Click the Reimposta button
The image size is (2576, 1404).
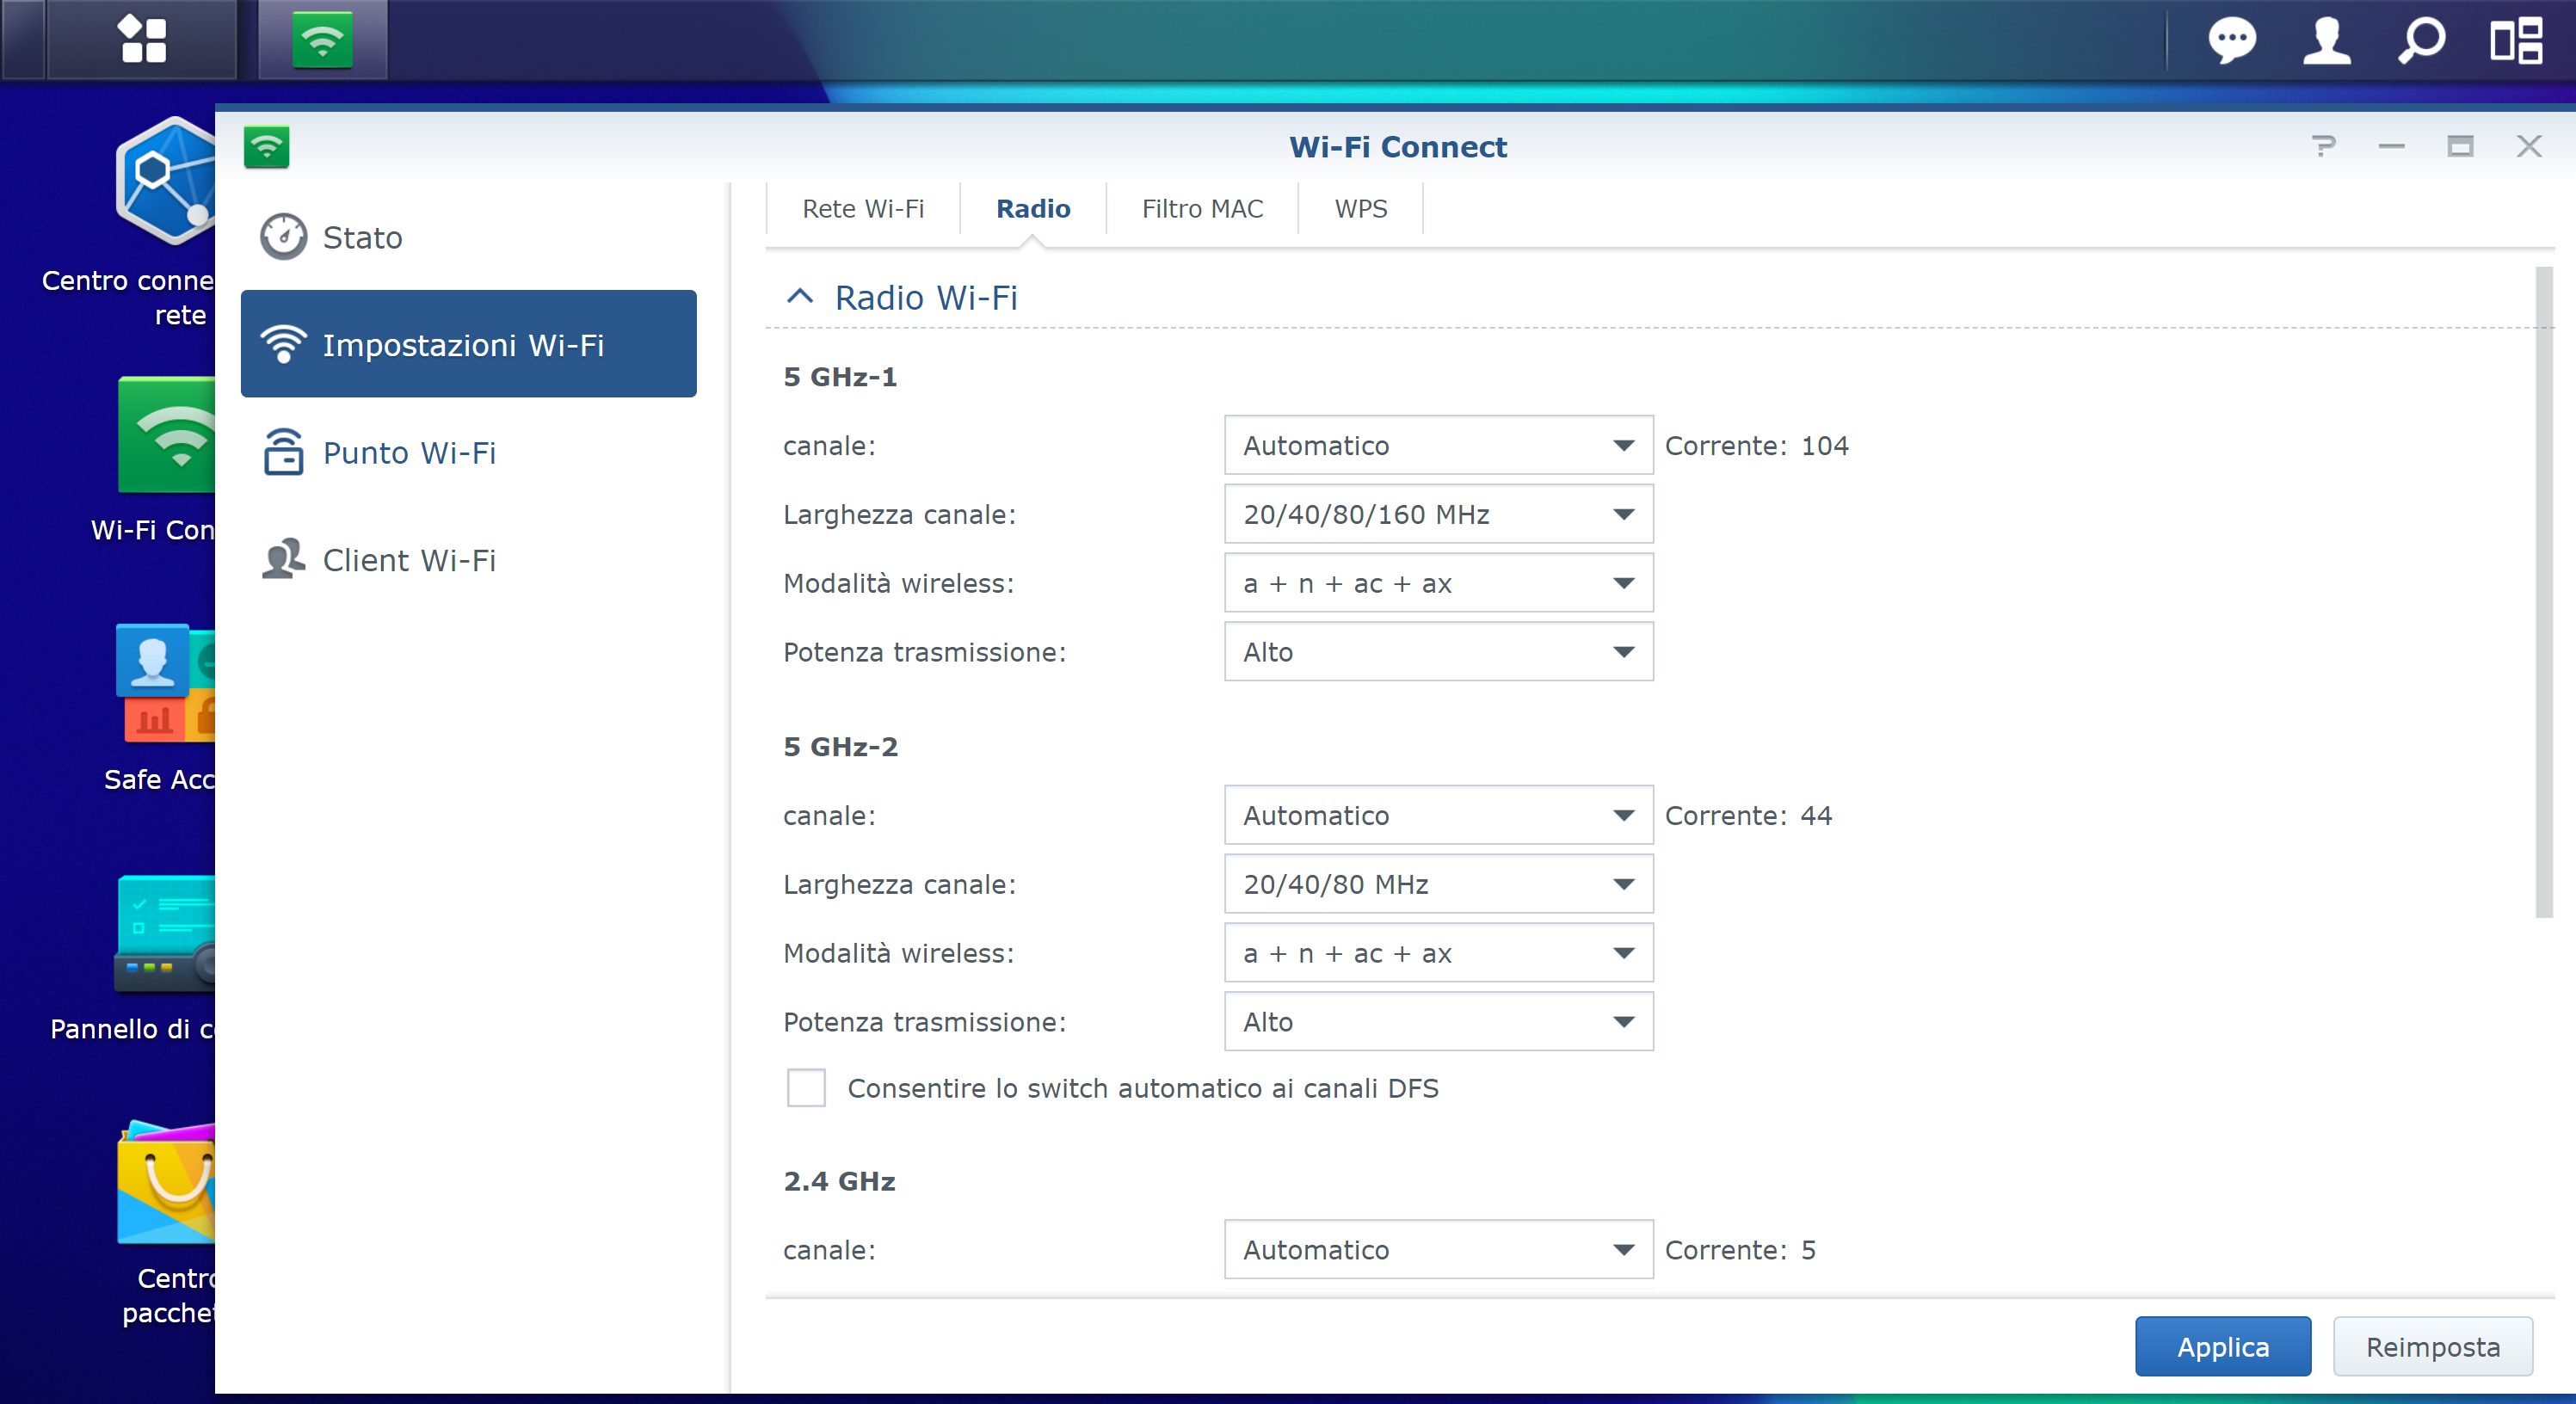point(2432,1347)
